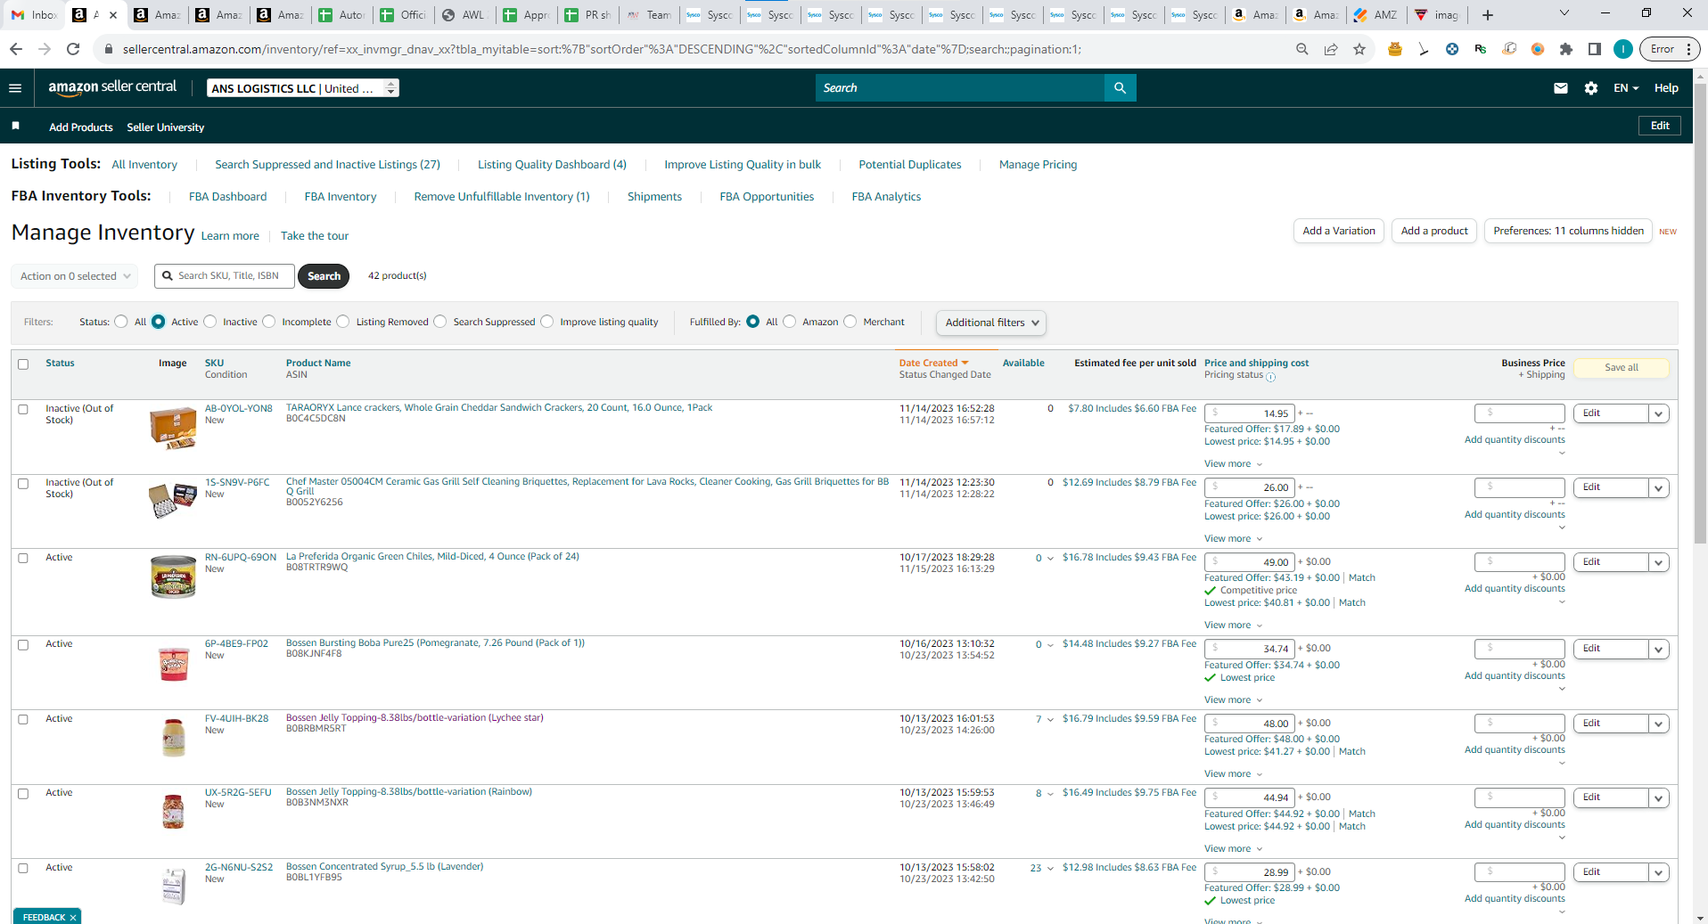Open the settings gear icon

click(1591, 88)
